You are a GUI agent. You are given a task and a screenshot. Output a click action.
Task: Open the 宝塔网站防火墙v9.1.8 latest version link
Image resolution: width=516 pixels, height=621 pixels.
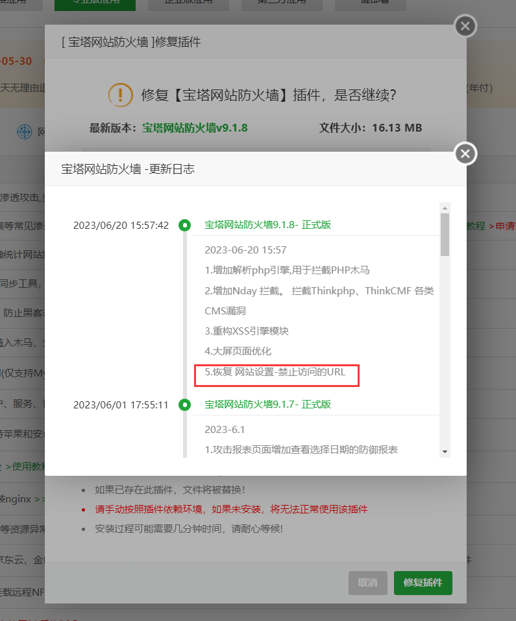(195, 128)
